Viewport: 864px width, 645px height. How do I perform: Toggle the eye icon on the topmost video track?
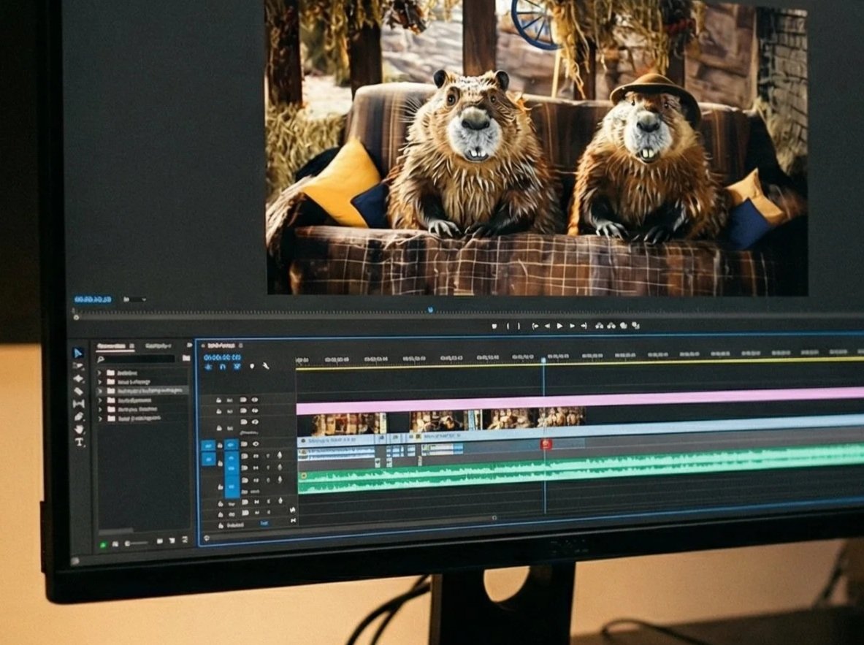255,399
